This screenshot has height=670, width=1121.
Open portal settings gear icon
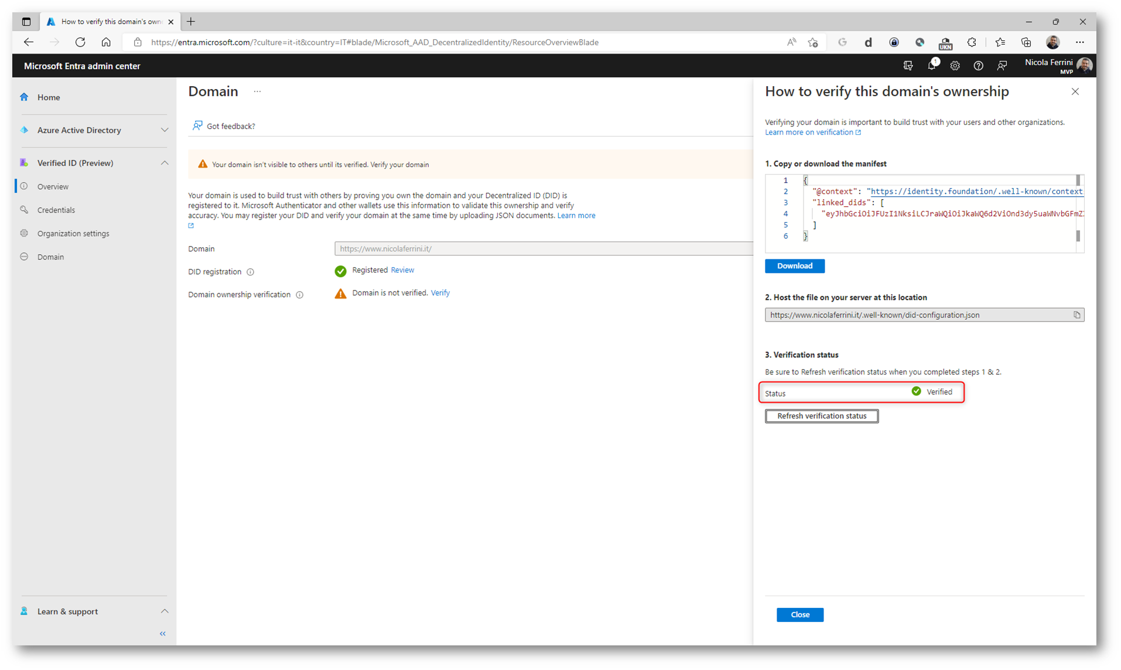pos(955,66)
